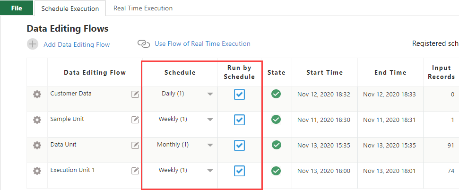Viewport: 459px width, 190px height.
Task: Open settings gear for Data Unit flow
Action: [x=37, y=145]
